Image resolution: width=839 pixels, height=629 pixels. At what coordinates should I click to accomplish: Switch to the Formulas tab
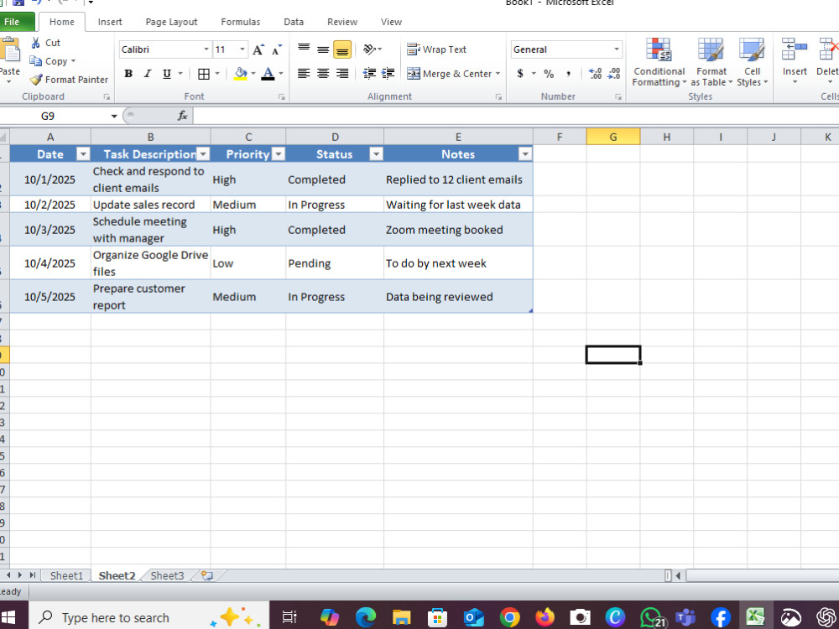click(x=240, y=22)
